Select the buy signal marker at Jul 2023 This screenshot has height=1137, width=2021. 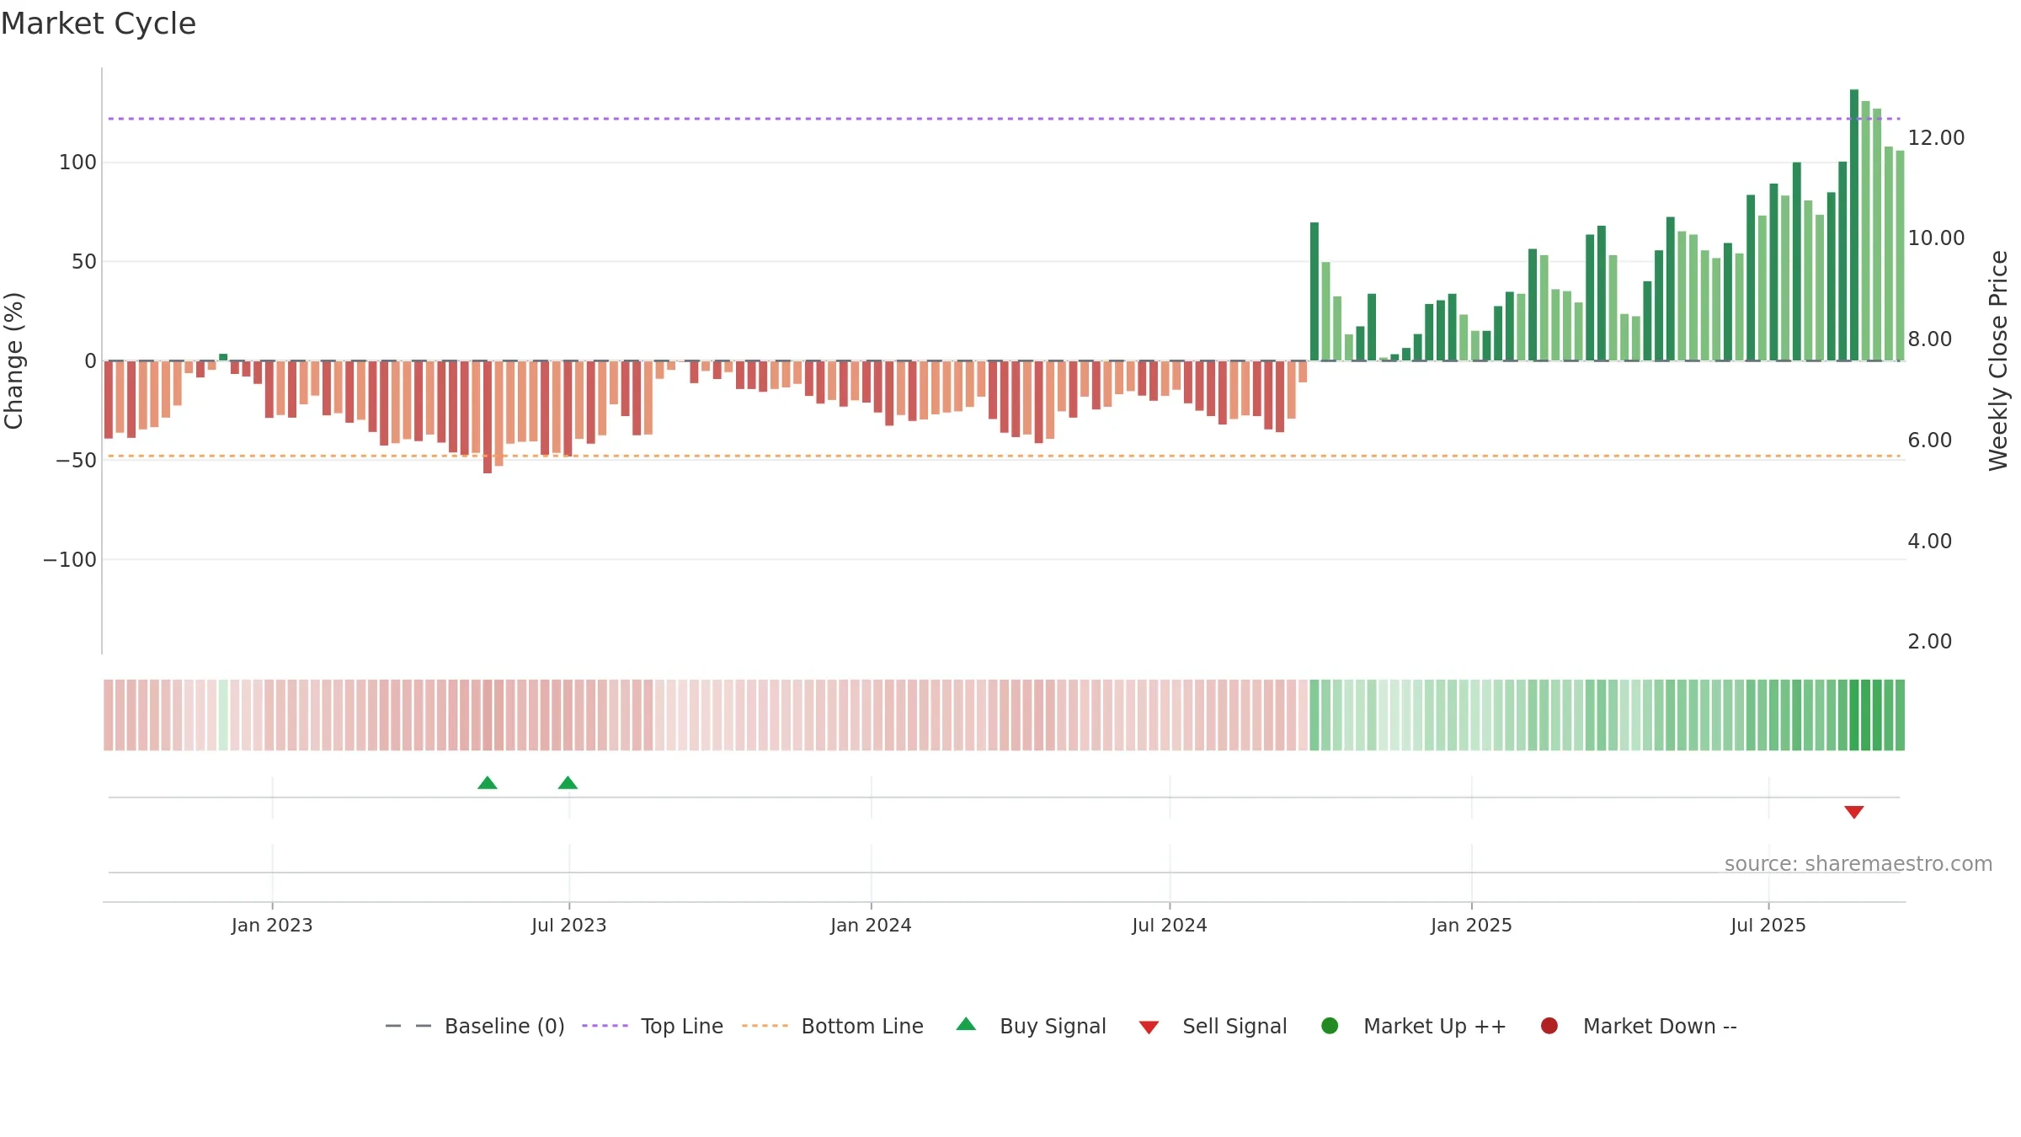pos(568,783)
